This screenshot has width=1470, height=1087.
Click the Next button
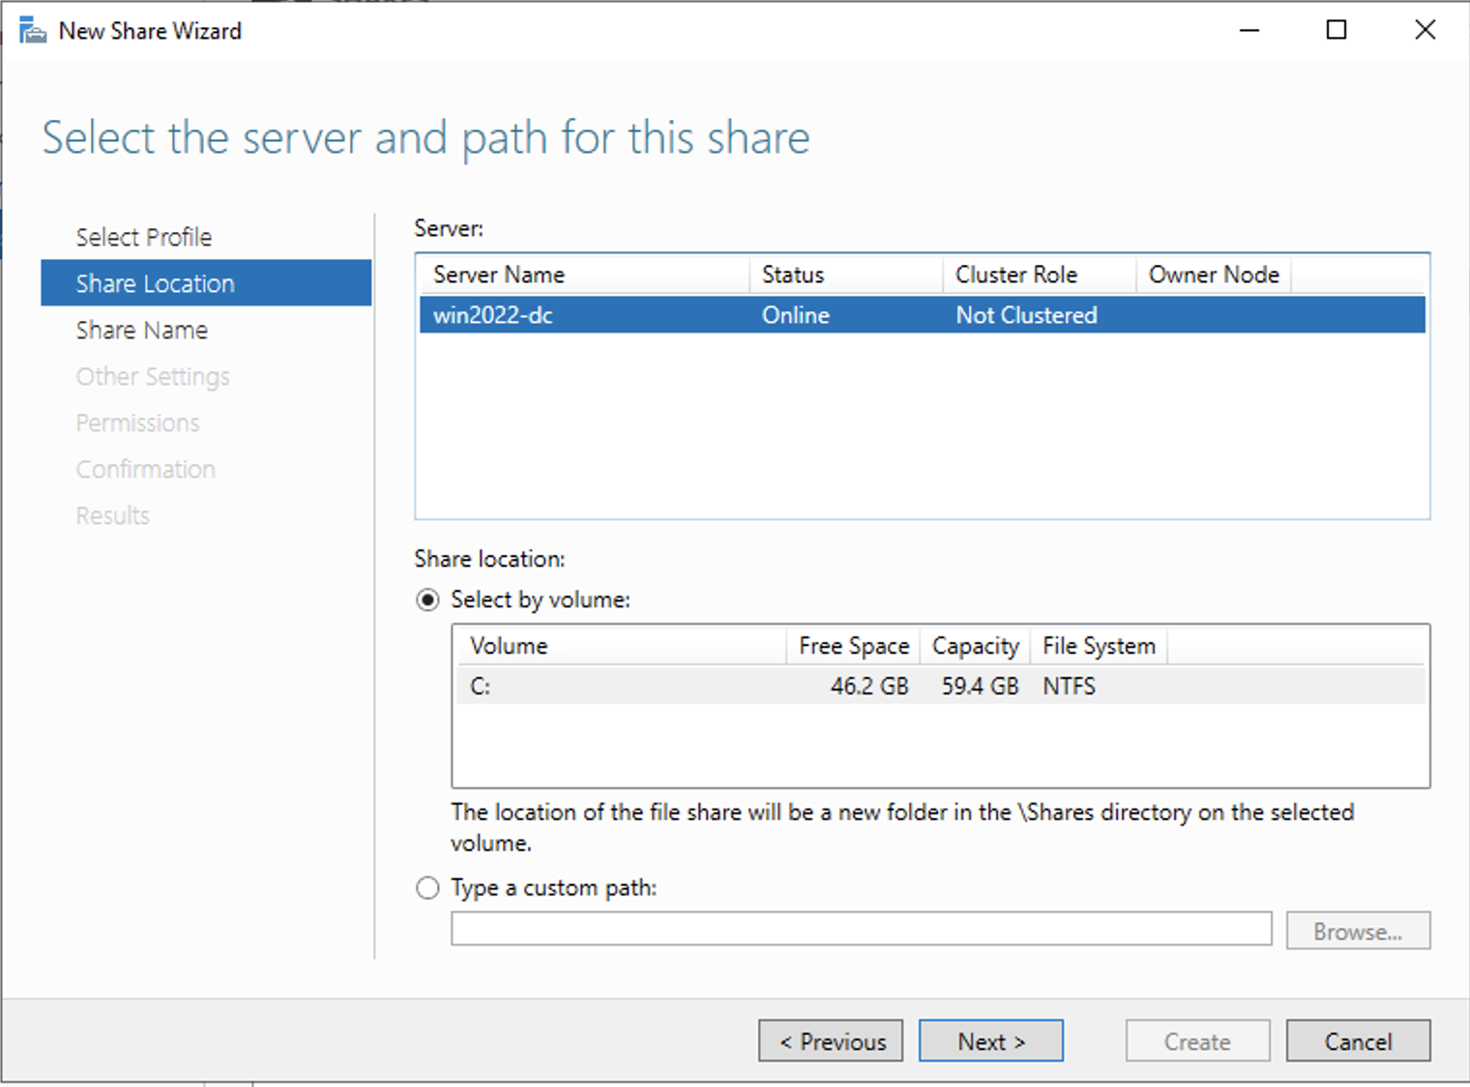(x=990, y=1042)
